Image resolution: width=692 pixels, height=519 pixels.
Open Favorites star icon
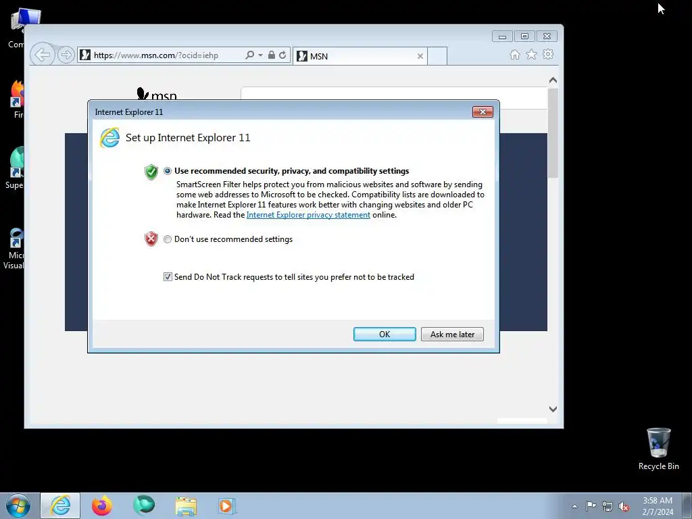531,54
